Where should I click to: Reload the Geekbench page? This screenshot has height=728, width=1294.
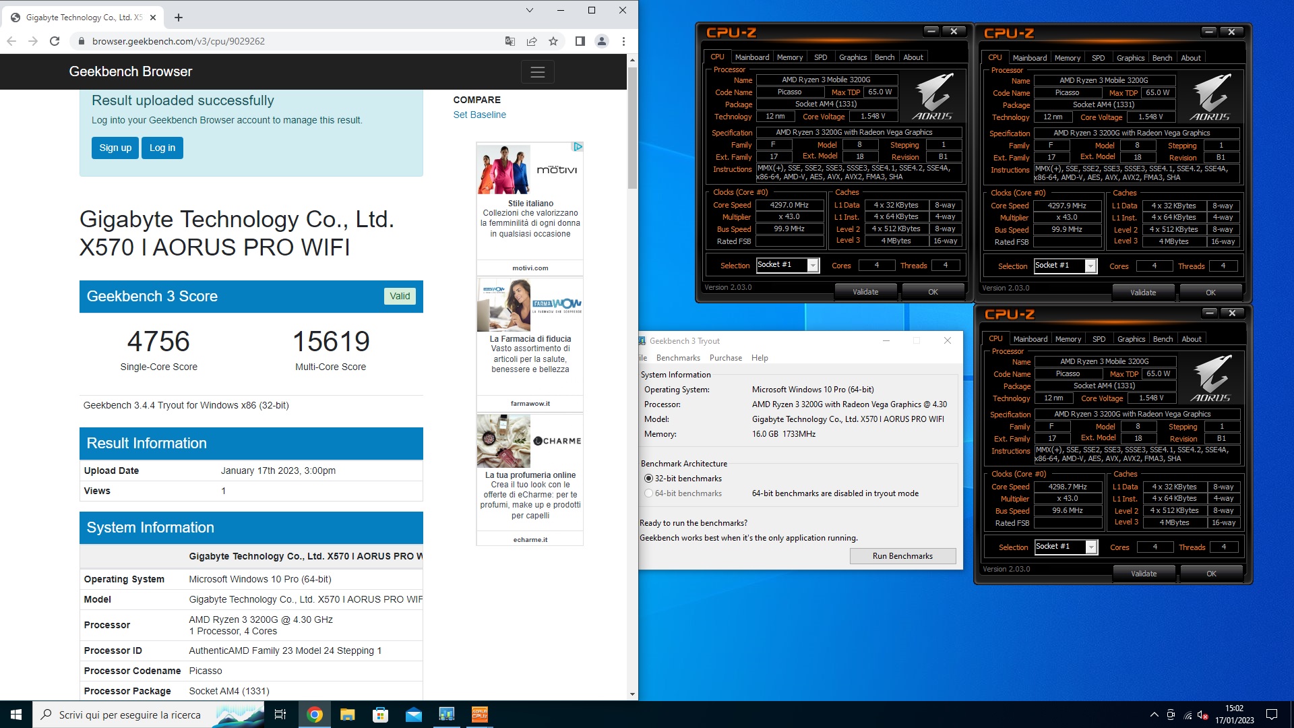(x=55, y=41)
